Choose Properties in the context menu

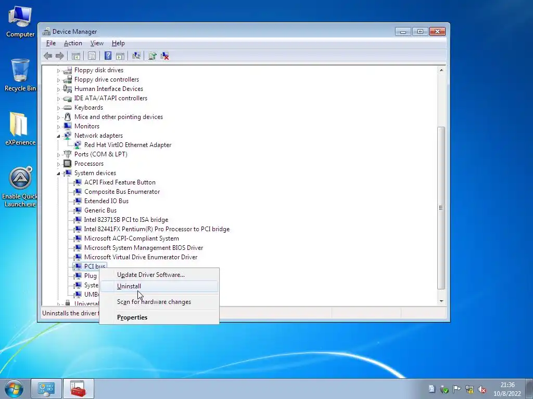159,317
